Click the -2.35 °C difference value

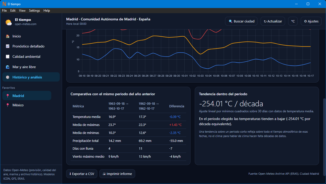[x=175, y=133]
